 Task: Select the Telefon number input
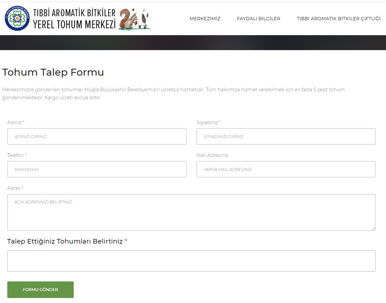(x=97, y=169)
